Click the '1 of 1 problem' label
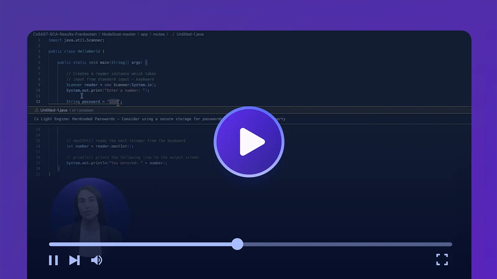The image size is (497, 279). (x=81, y=110)
